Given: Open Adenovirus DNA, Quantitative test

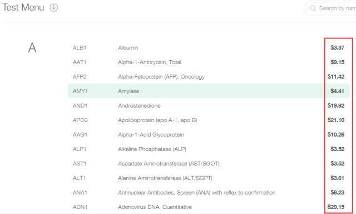Looking at the screenshot, I should coord(209,207).
